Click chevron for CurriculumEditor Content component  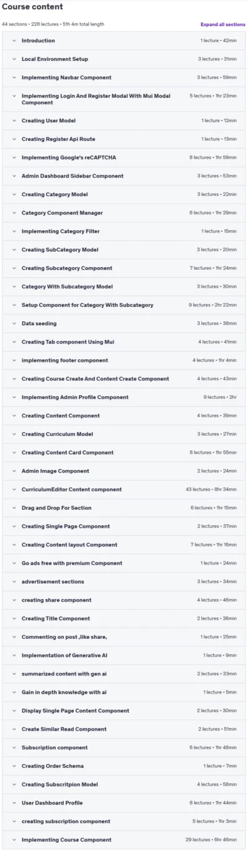point(14,489)
